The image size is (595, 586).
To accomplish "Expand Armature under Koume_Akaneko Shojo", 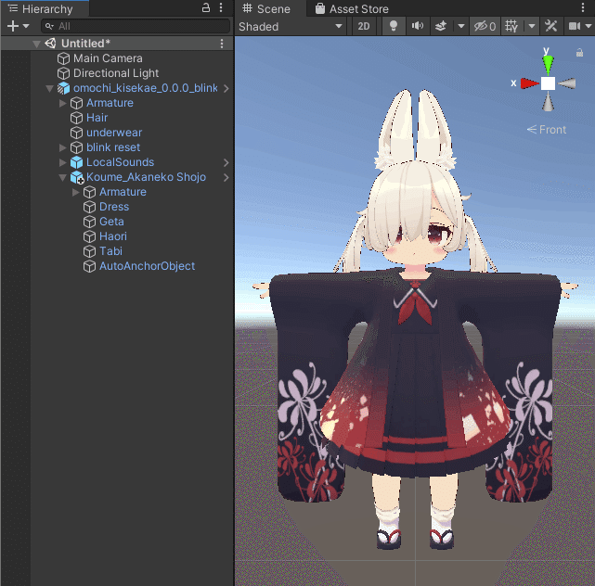I will [x=75, y=192].
